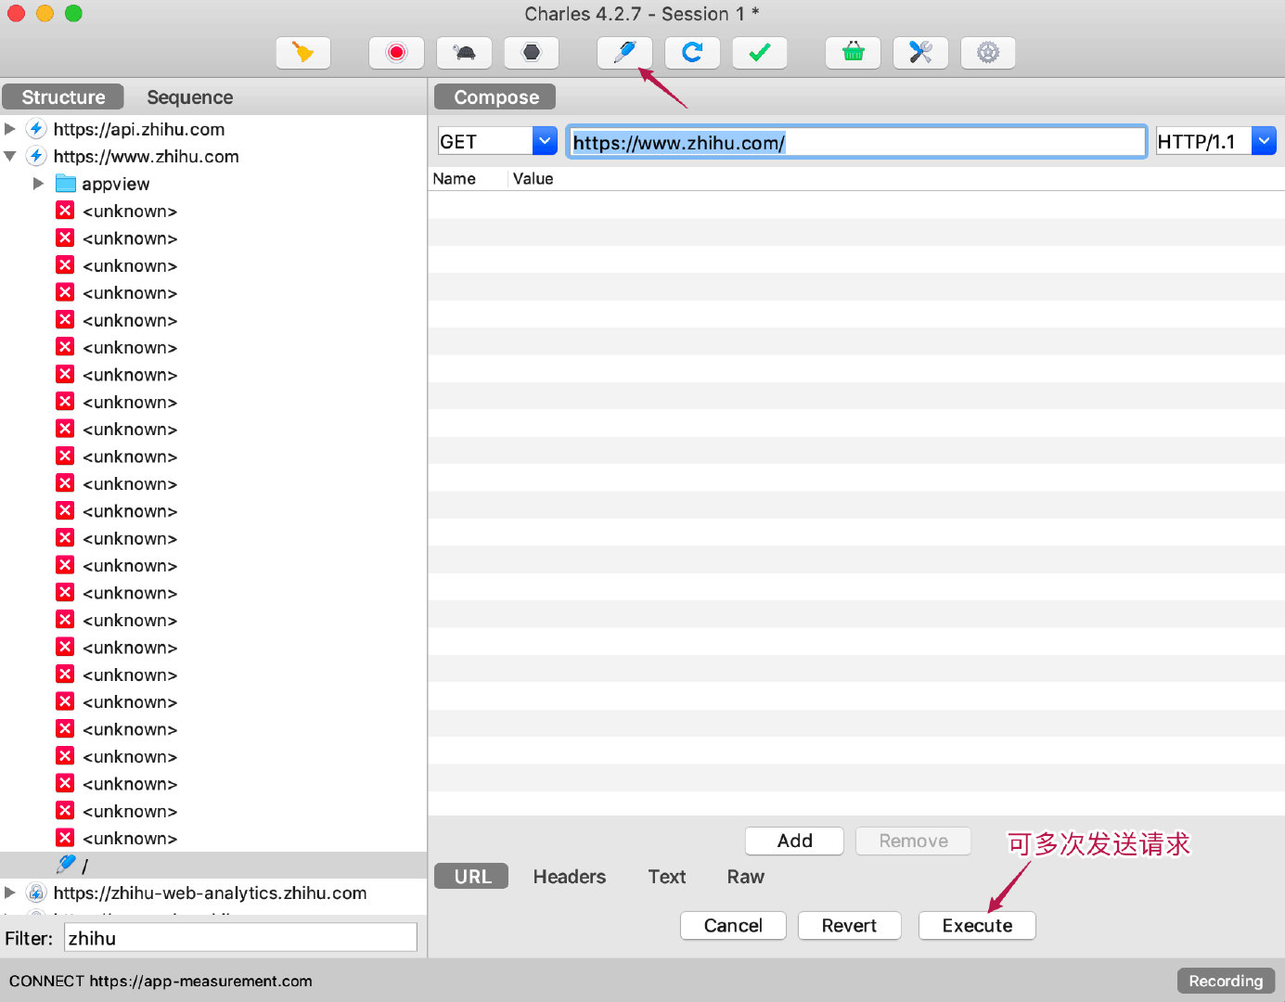This screenshot has height=1002, width=1285.
Task: Click the Revert button
Action: click(x=849, y=925)
